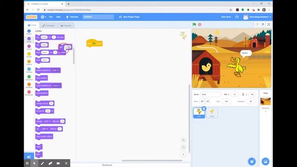Switch to the Sounds tab
Viewport: 297px width, 167px height.
click(x=66, y=26)
